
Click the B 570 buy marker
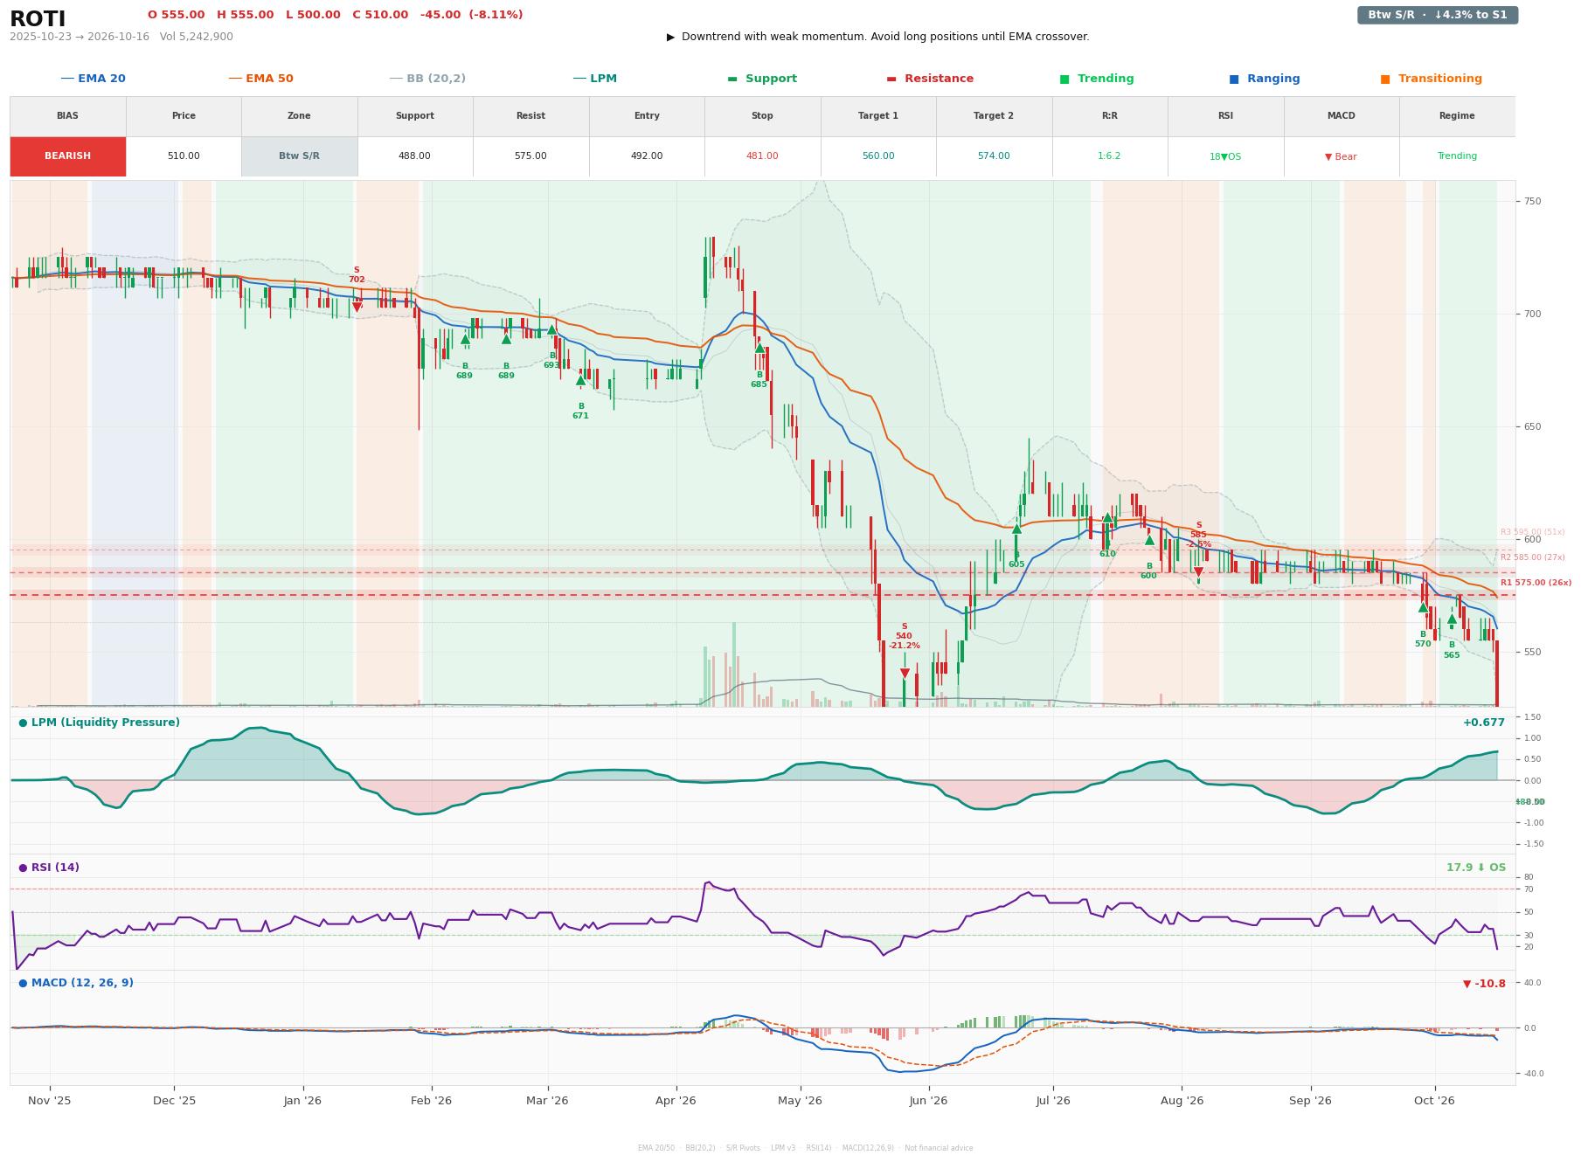click(x=1423, y=607)
